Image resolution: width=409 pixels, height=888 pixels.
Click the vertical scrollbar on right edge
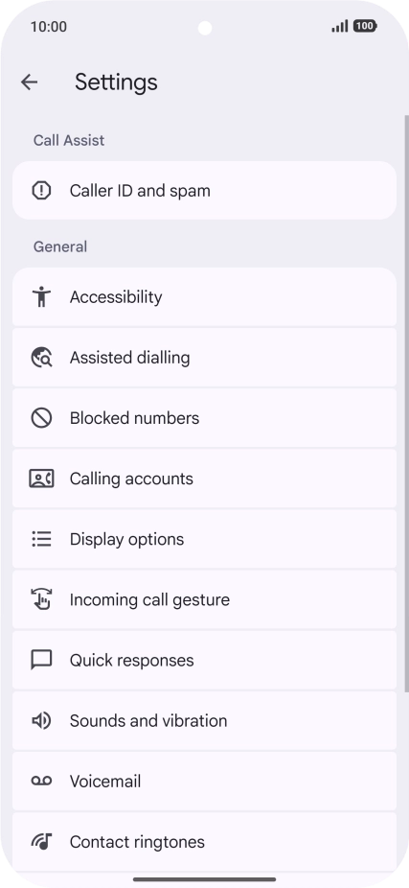click(x=406, y=403)
